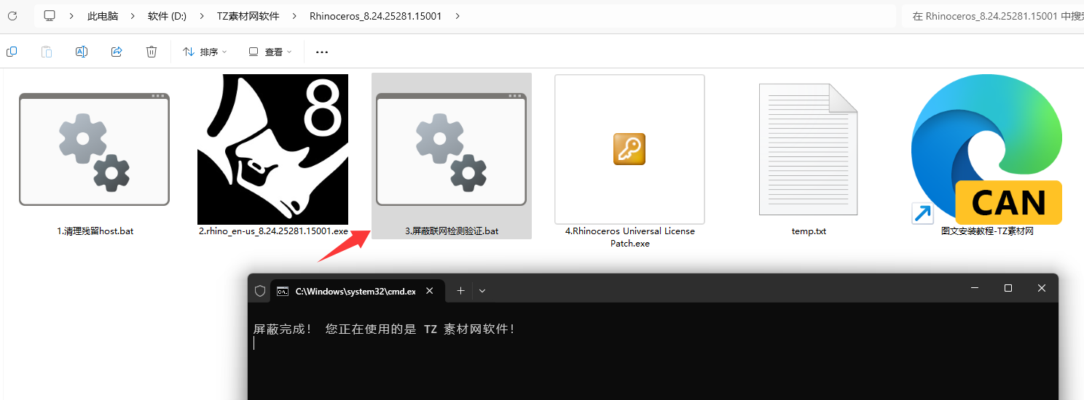This screenshot has width=1084, height=400.
Task: Click the label 4.Rhinoceros Universal License Patch.exe
Action: coord(630,237)
